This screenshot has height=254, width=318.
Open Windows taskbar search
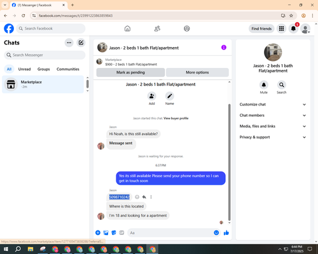18,249
